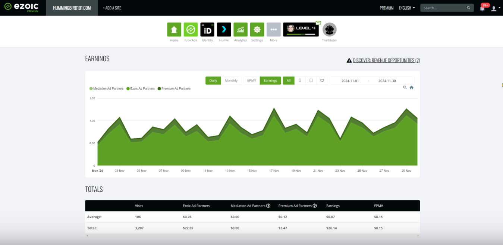Image resolution: width=503 pixels, height=245 pixels.
Task: Click the EARNINGS page heading
Action: (x=97, y=58)
